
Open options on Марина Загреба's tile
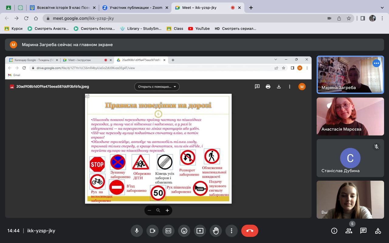(376, 63)
